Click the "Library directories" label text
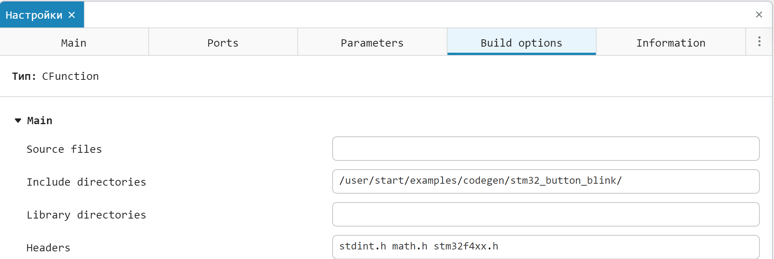774x259 pixels. coord(86,215)
